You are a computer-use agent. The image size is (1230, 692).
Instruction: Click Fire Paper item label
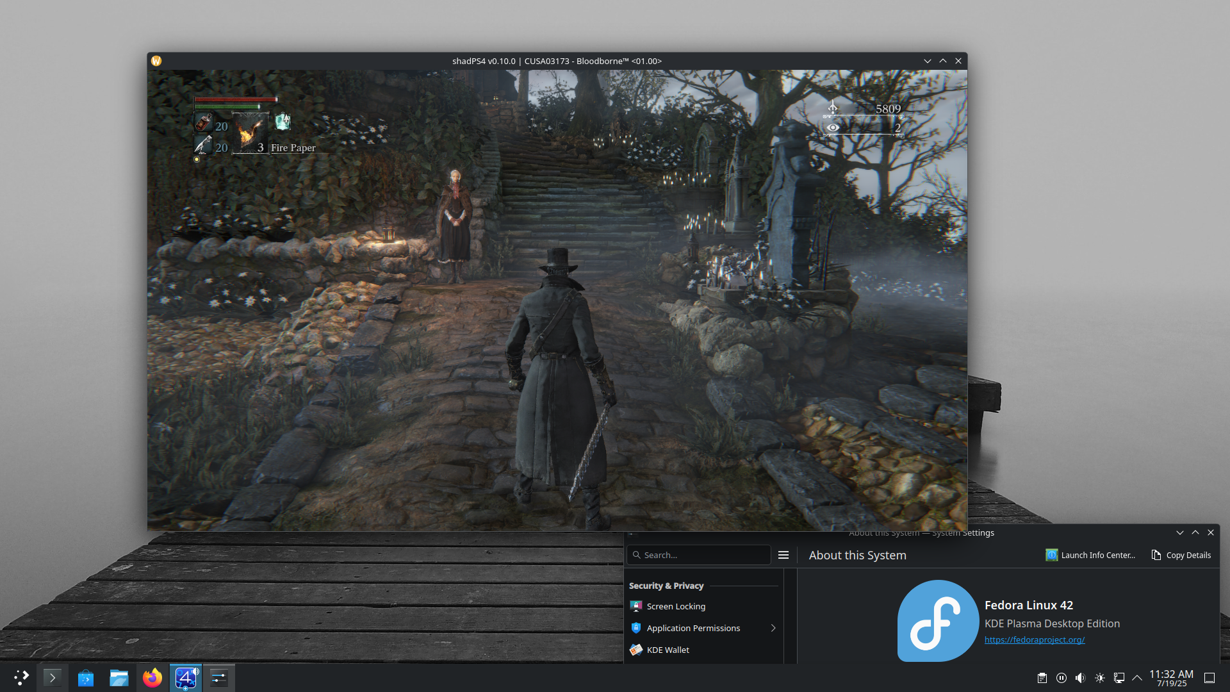(x=293, y=147)
